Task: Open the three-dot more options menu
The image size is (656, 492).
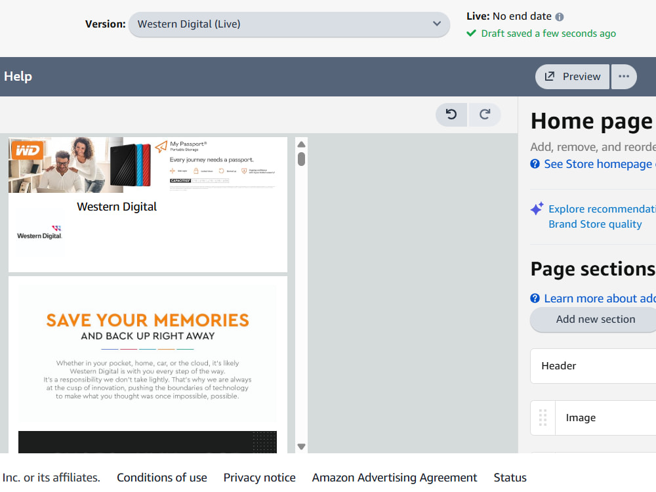Action: click(x=624, y=77)
